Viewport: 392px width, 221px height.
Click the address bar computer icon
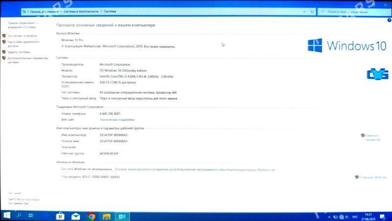point(24,11)
